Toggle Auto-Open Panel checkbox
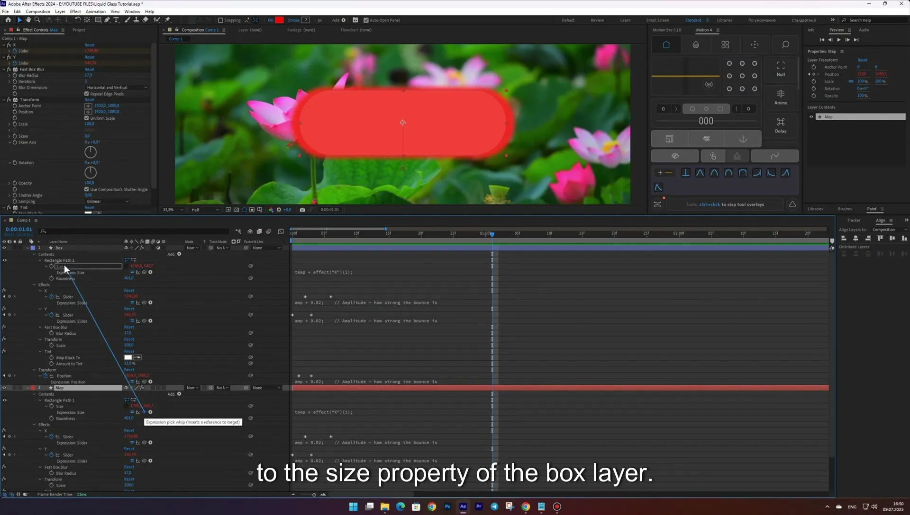 [x=366, y=20]
